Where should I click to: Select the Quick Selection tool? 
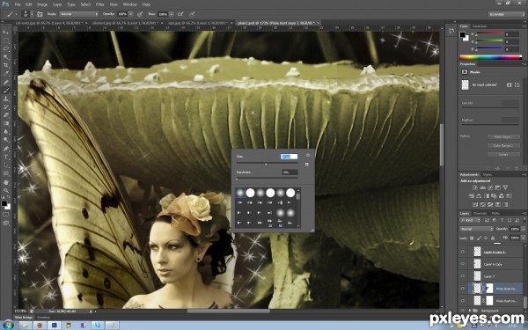coord(6,57)
